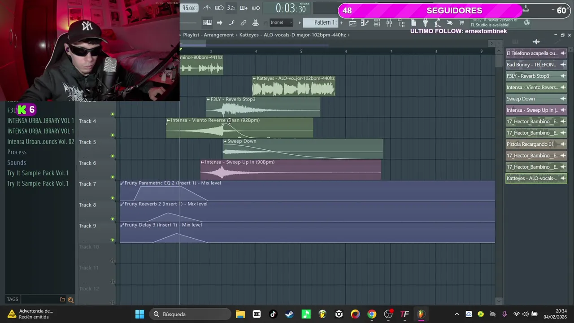Mute Track 8 with its green dot

[x=113, y=219]
